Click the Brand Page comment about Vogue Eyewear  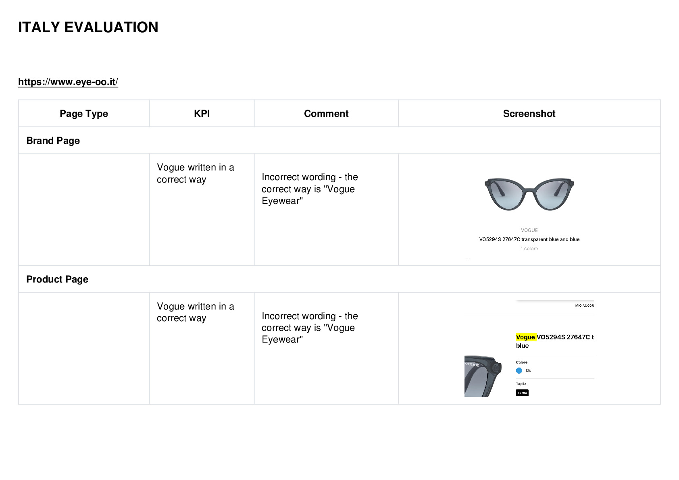coord(310,189)
